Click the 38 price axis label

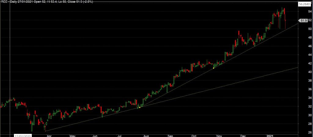point(310,81)
